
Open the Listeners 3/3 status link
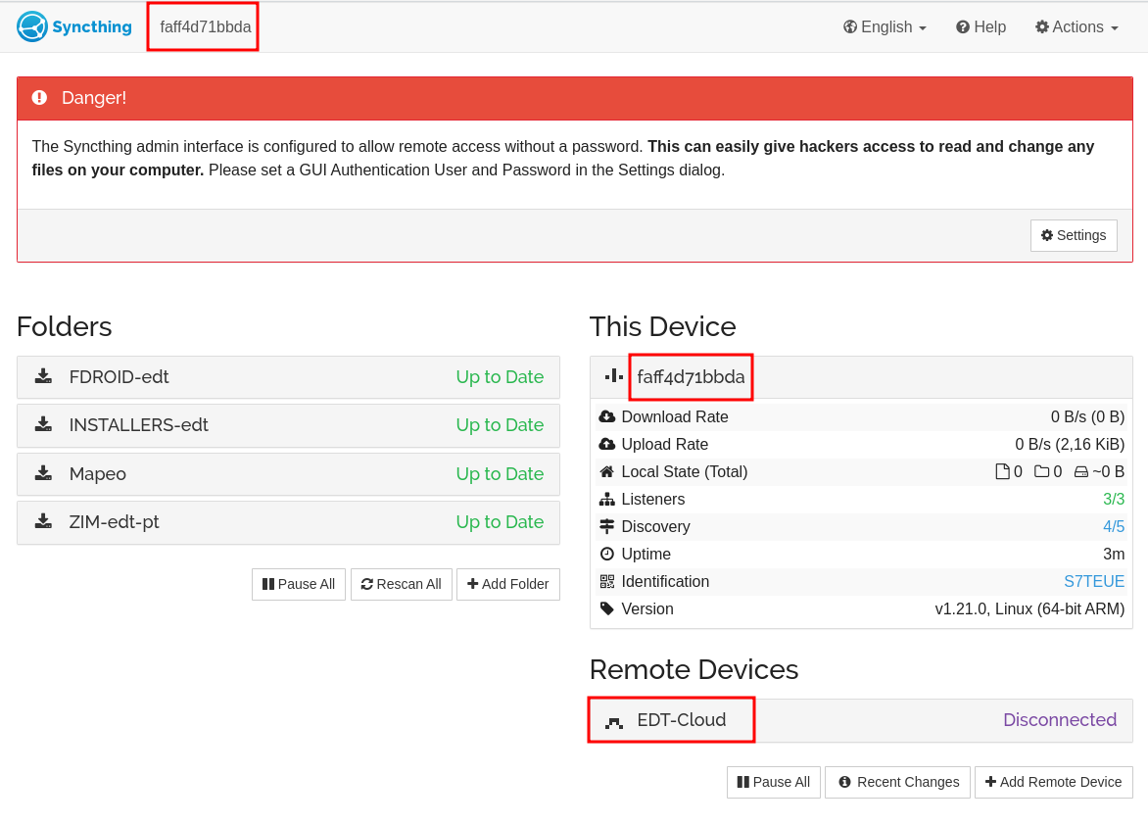point(1113,499)
